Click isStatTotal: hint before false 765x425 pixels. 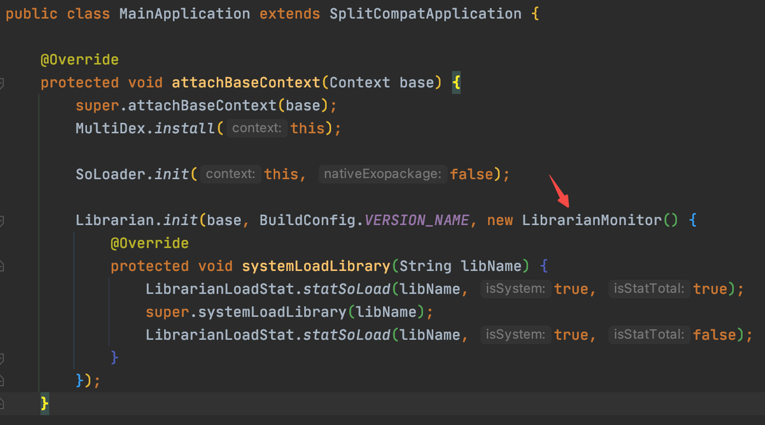tap(650, 335)
